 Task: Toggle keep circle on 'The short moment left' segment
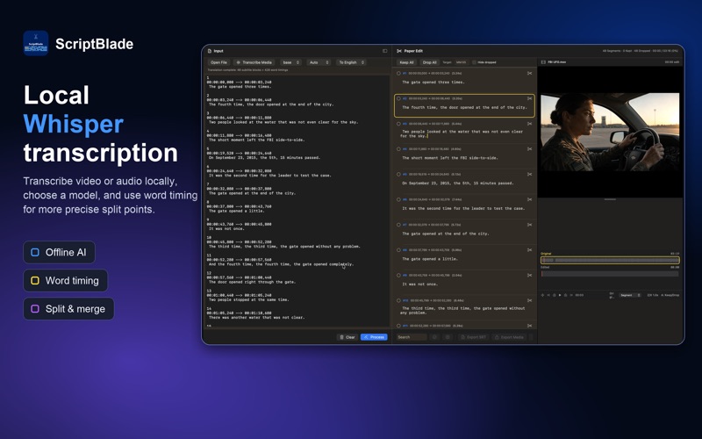tap(398, 148)
